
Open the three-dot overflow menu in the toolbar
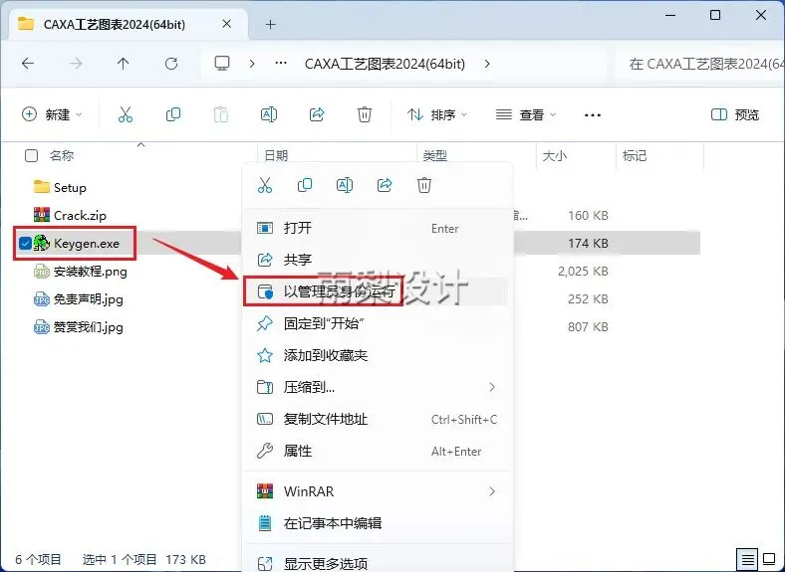click(x=593, y=115)
